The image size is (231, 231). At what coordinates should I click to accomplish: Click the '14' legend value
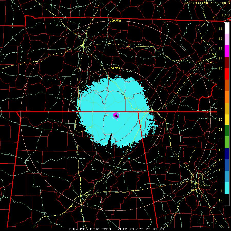tap(220, 160)
